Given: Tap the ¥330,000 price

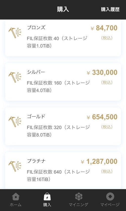Looking at the screenshot, I should 102,73.
